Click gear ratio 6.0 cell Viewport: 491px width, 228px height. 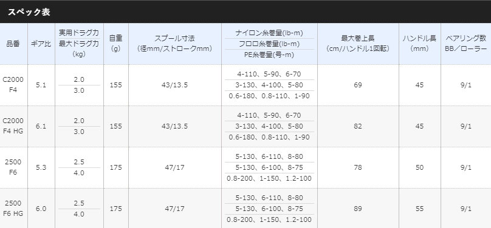[x=41, y=209]
